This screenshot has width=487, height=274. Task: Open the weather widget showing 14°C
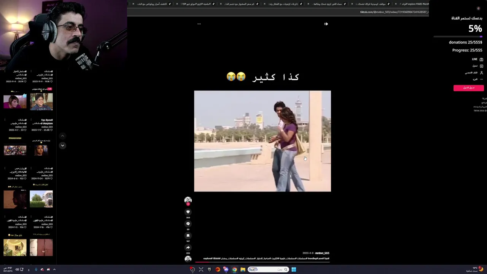tap(475, 269)
